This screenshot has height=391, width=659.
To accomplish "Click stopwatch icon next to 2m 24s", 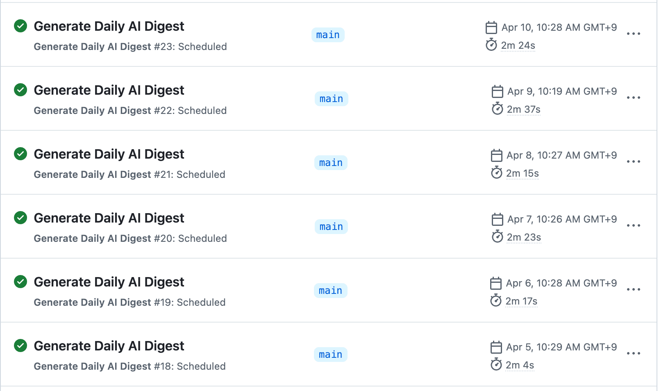I will pos(491,45).
